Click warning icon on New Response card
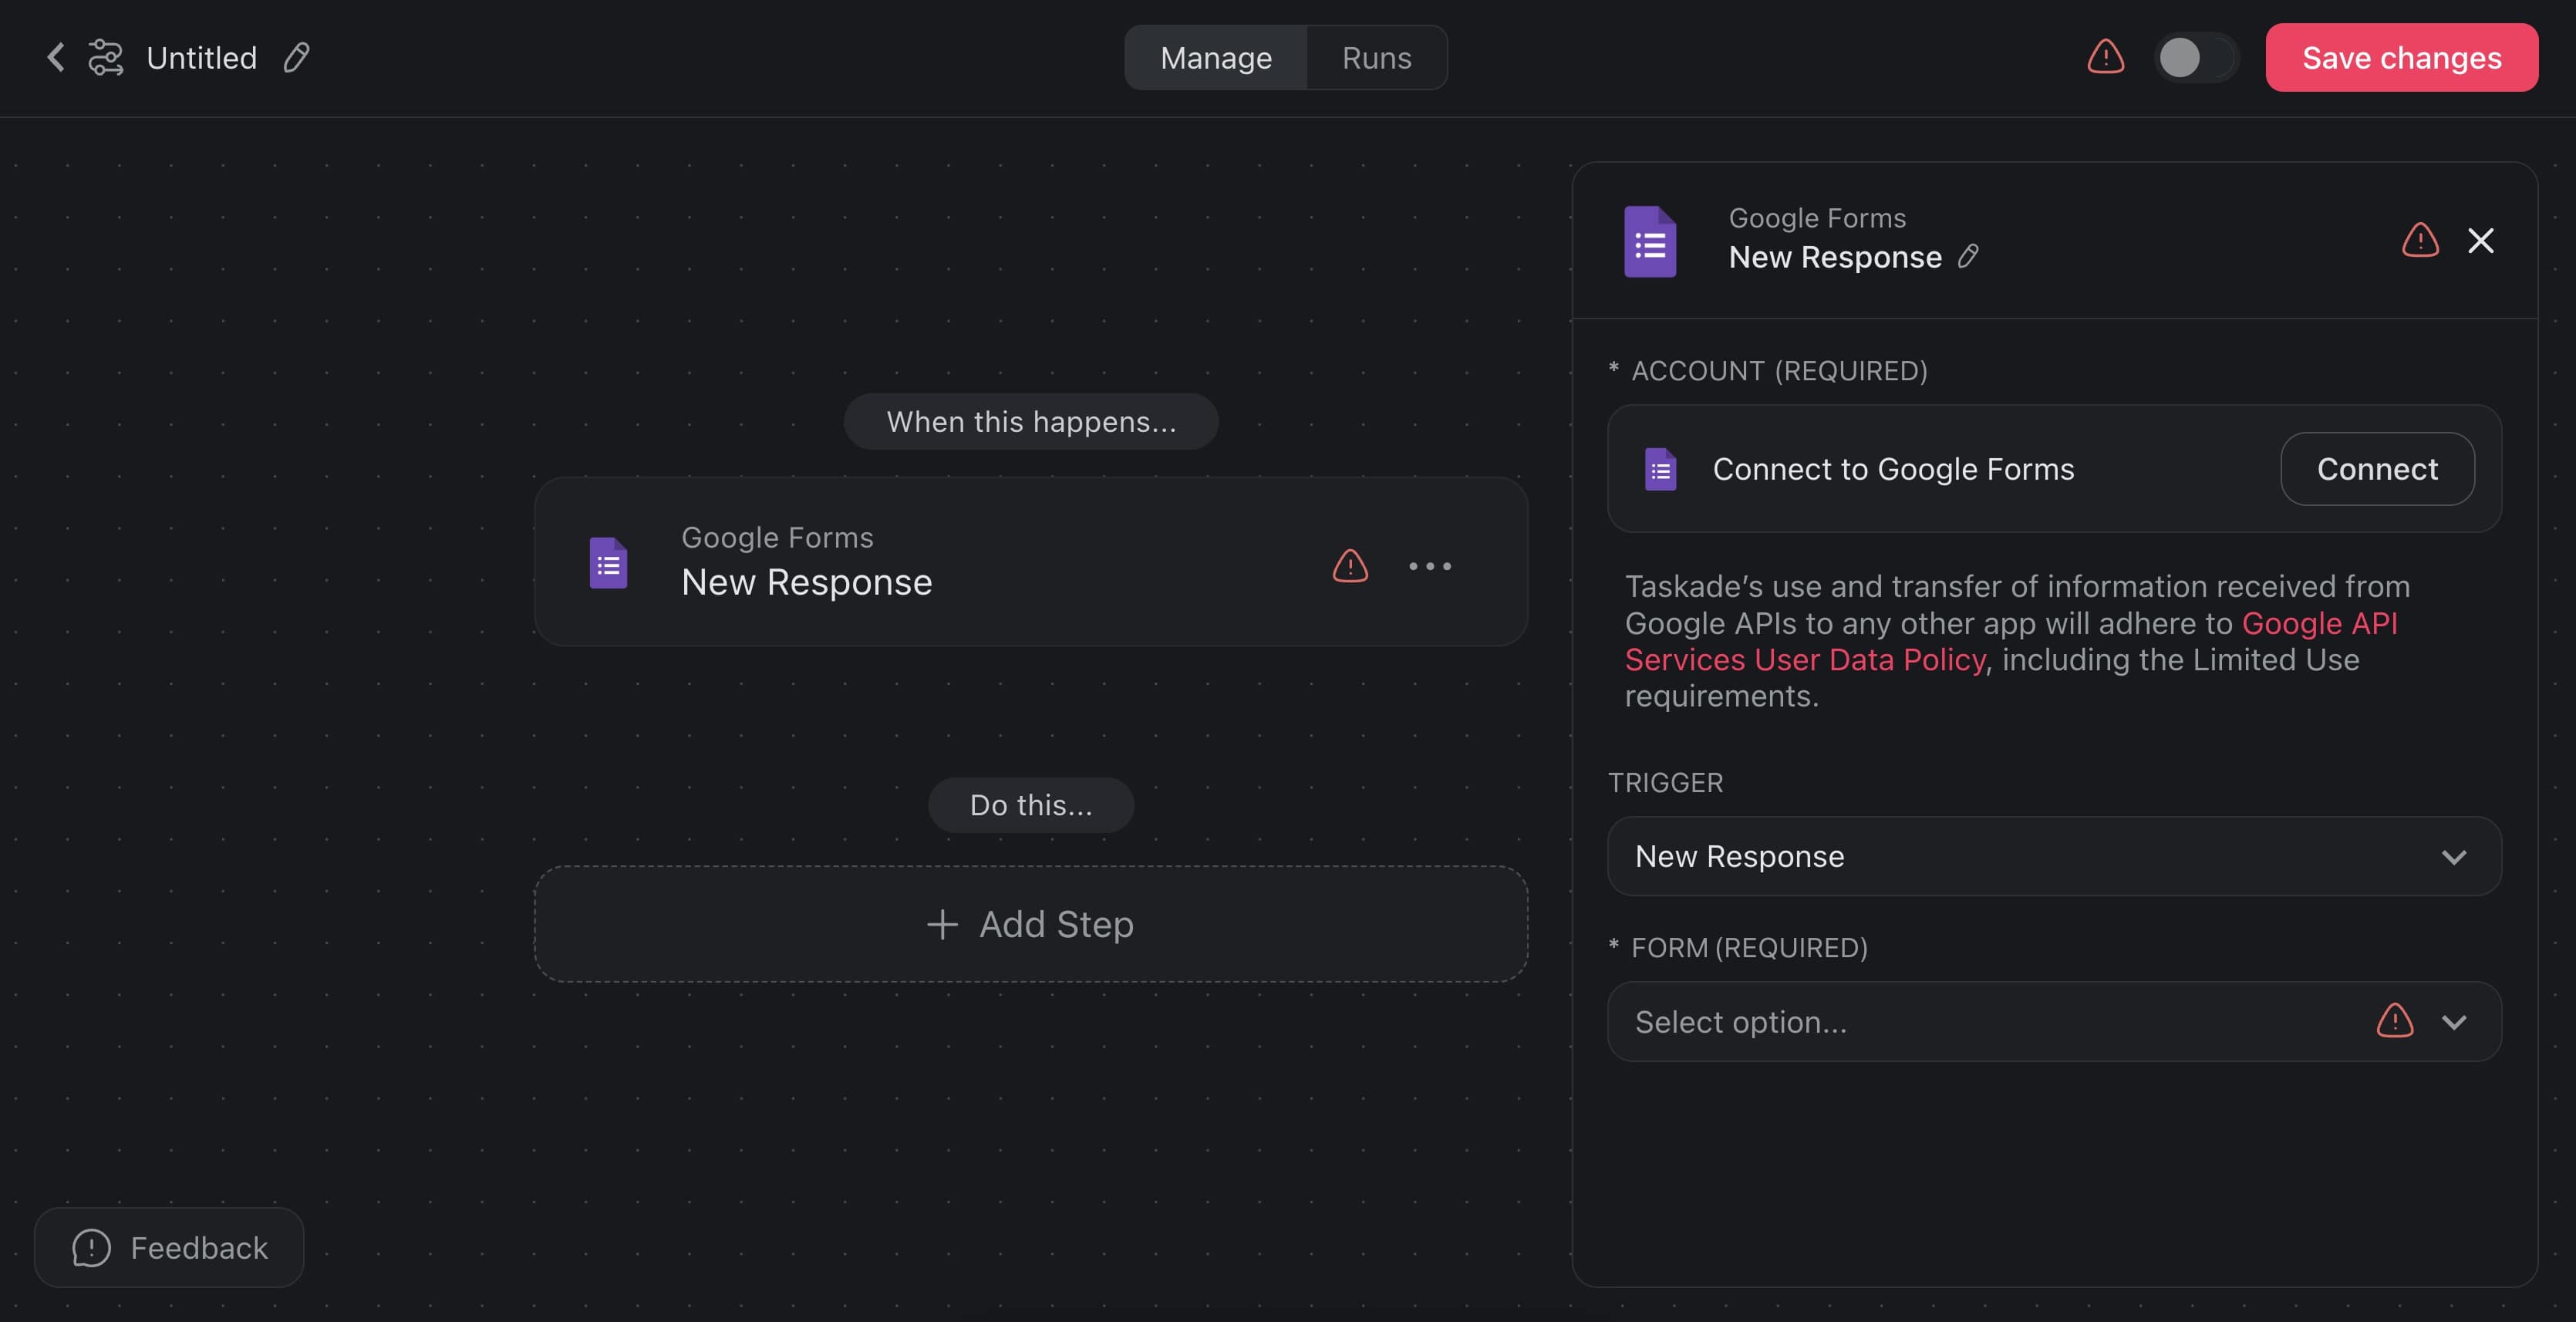Image resolution: width=2576 pixels, height=1322 pixels. [1350, 566]
